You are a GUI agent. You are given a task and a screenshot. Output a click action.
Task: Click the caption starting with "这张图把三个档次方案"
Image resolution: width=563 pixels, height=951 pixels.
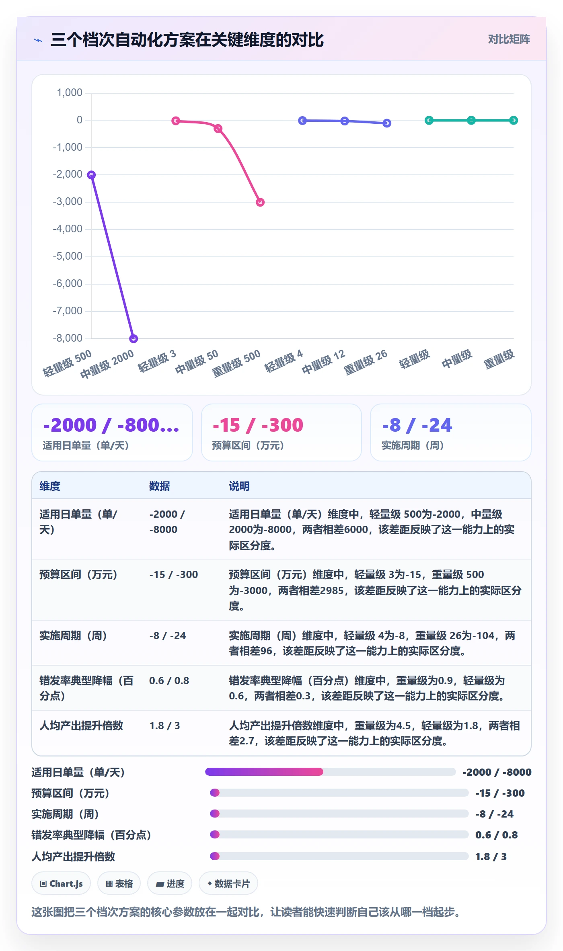pos(246,912)
